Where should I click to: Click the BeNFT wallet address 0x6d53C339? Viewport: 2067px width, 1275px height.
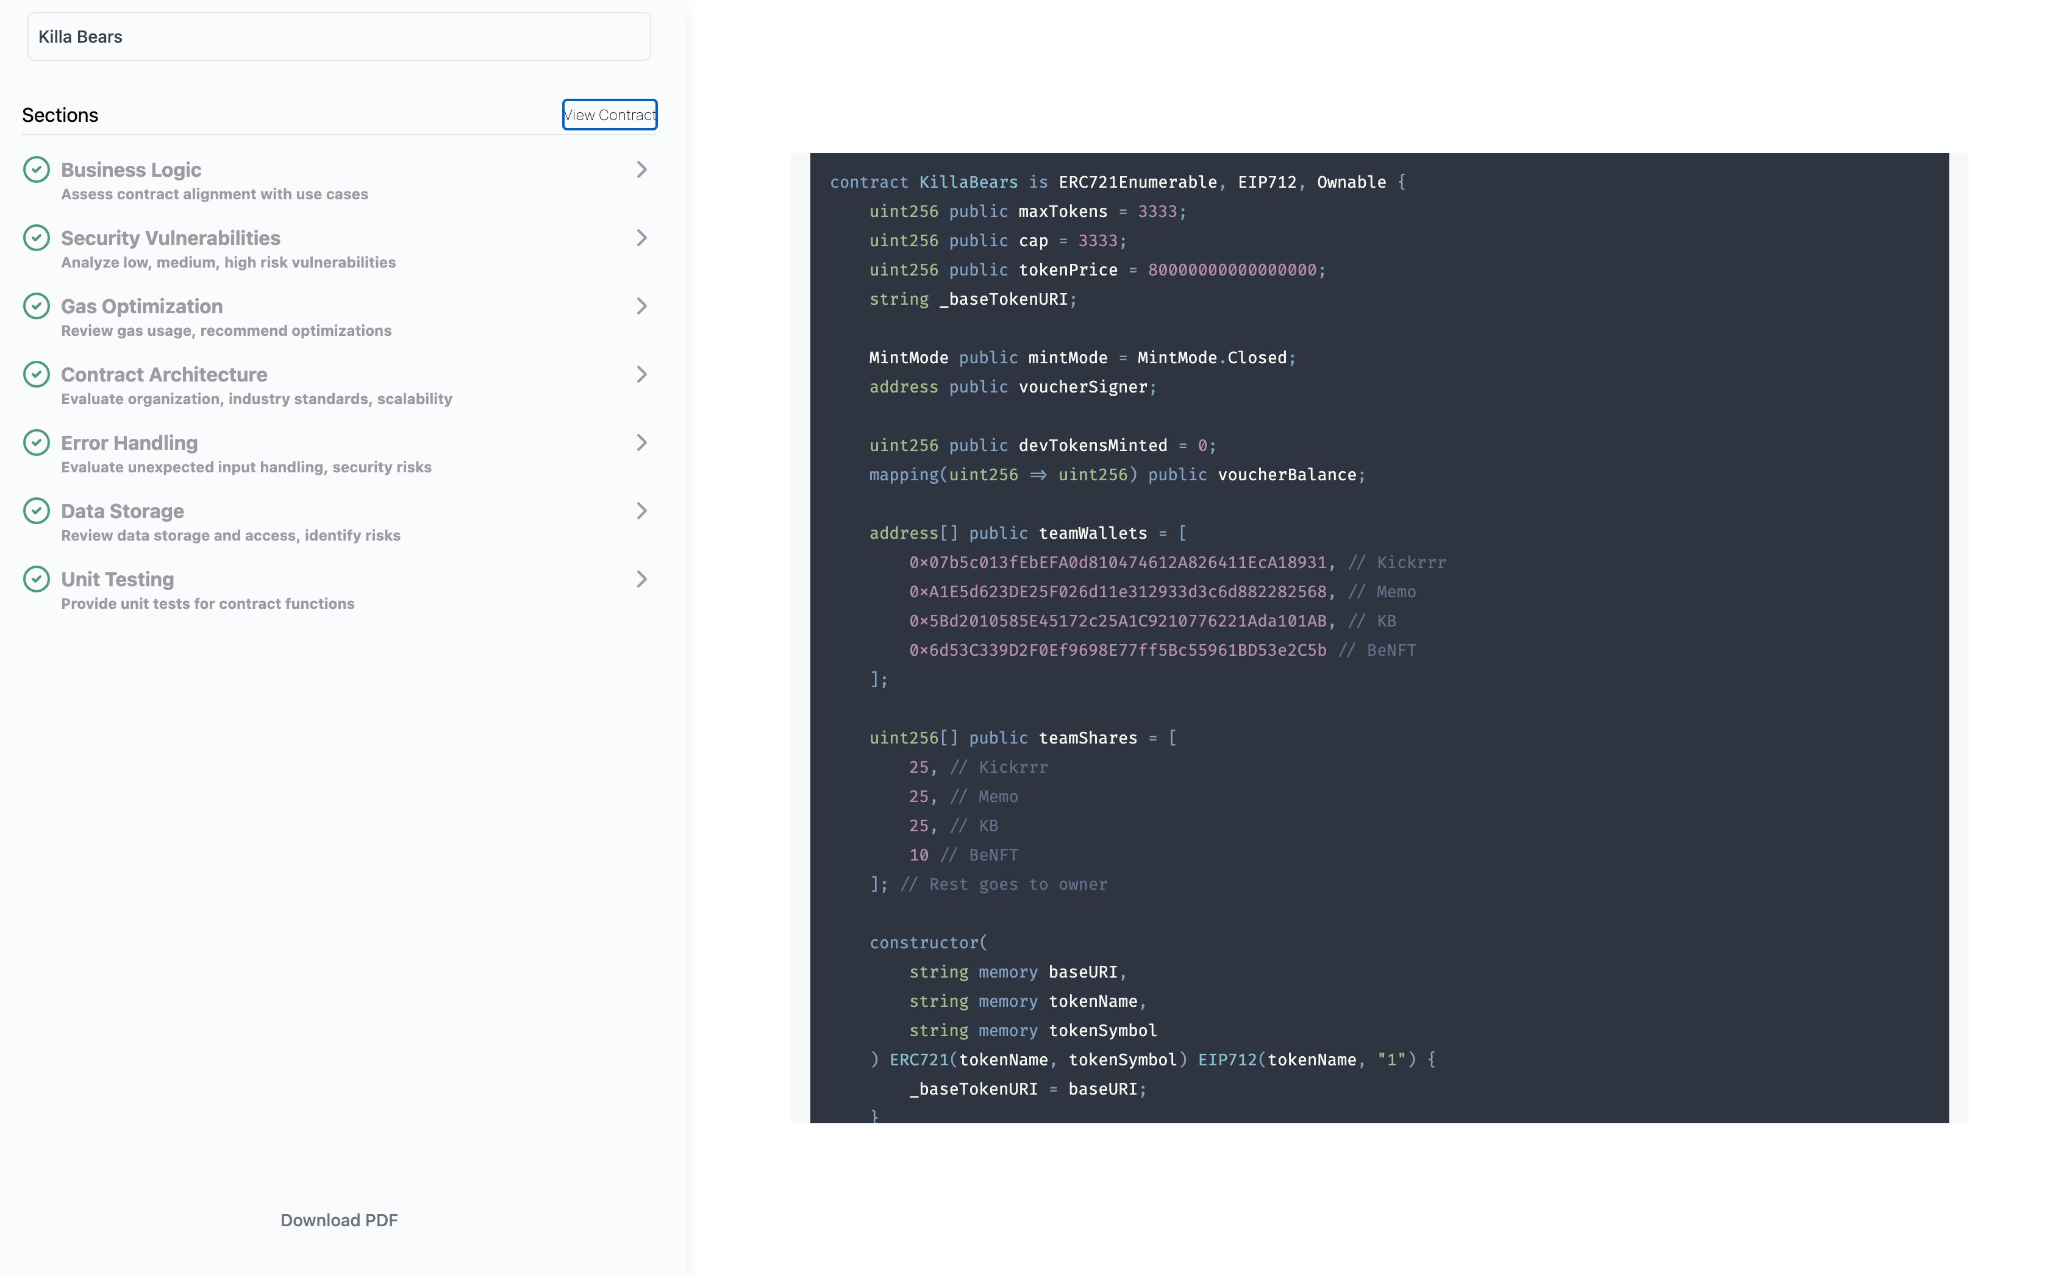coord(1118,650)
